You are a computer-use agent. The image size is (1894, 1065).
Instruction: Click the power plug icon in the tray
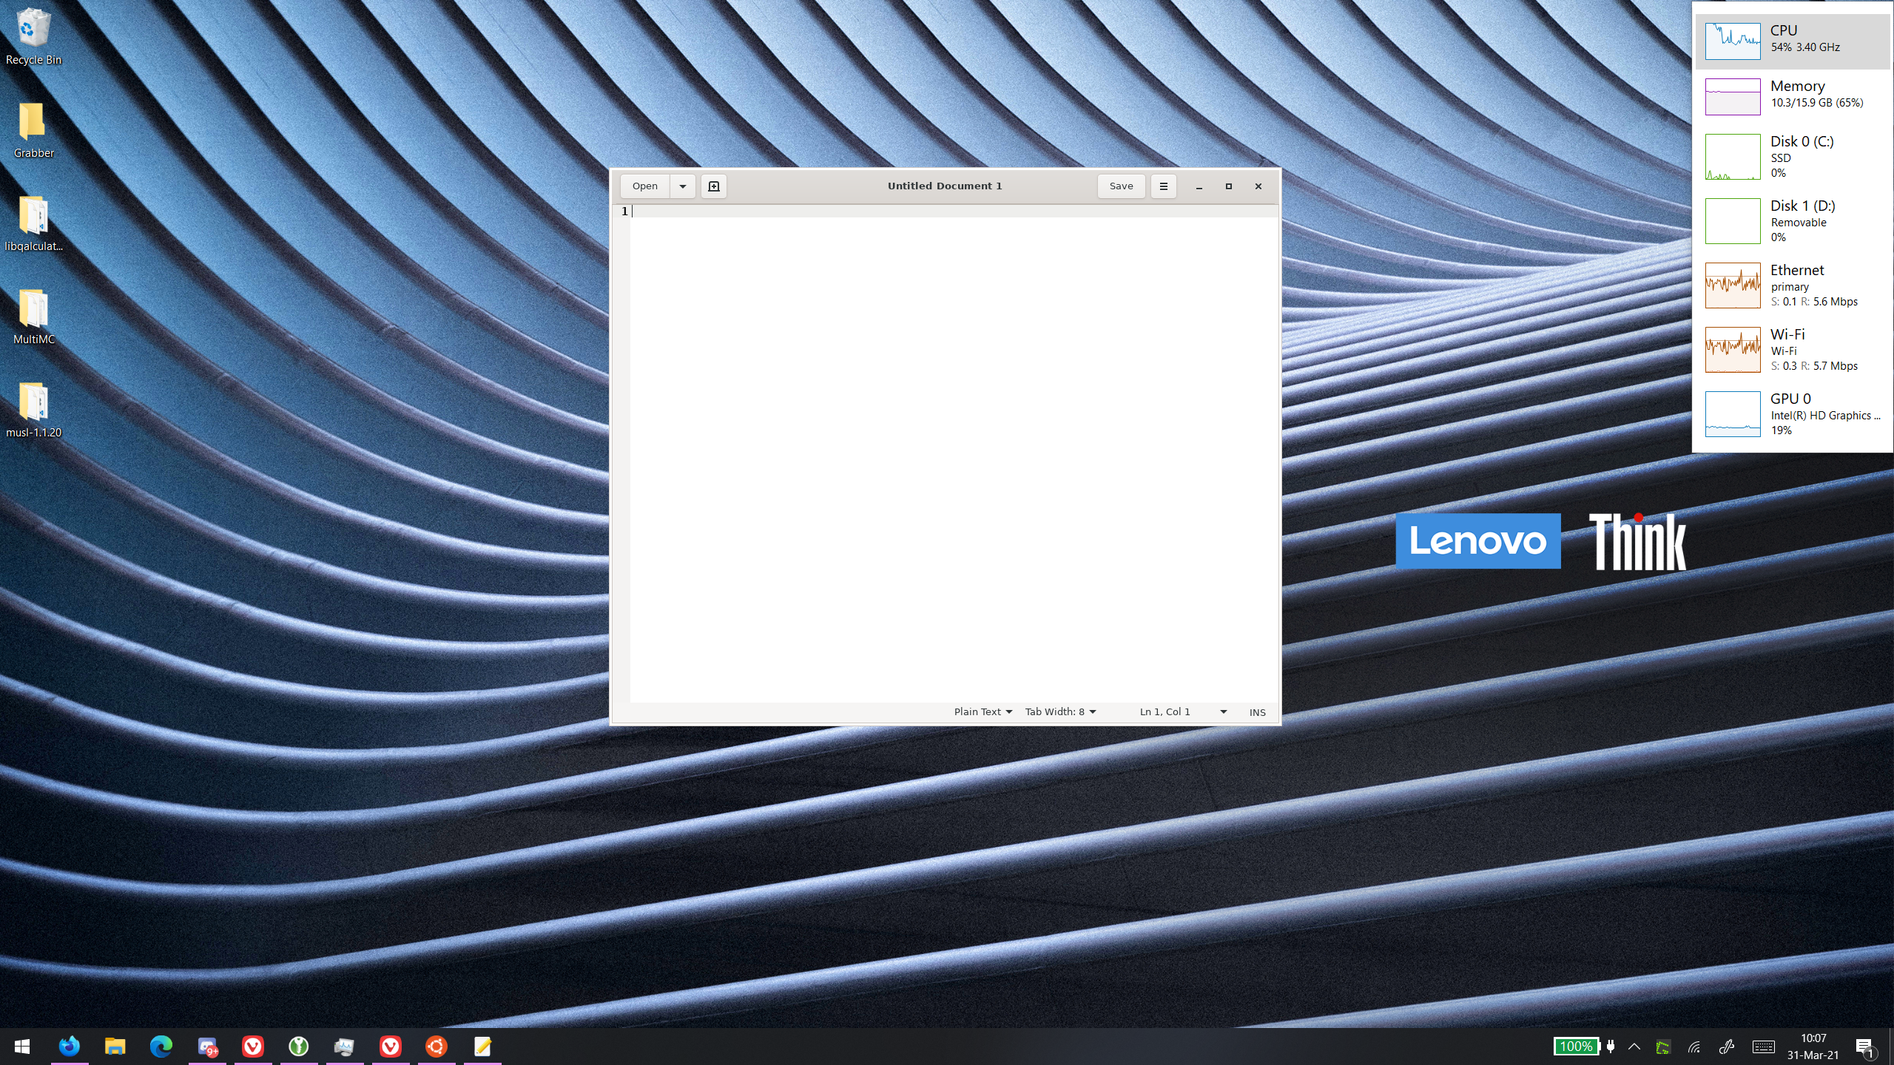point(1611,1047)
